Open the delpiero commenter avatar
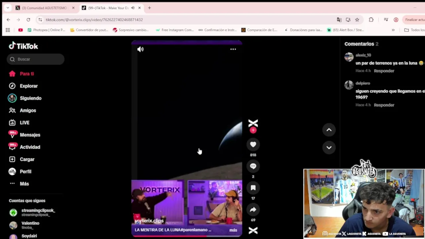 point(349,85)
